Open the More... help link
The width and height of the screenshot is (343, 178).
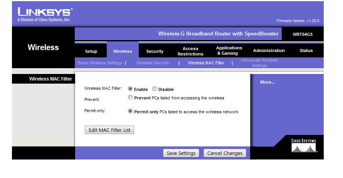(x=267, y=82)
